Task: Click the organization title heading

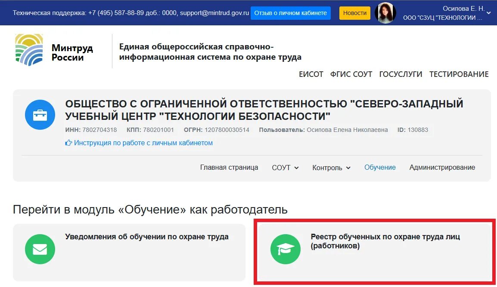Action: (264, 110)
